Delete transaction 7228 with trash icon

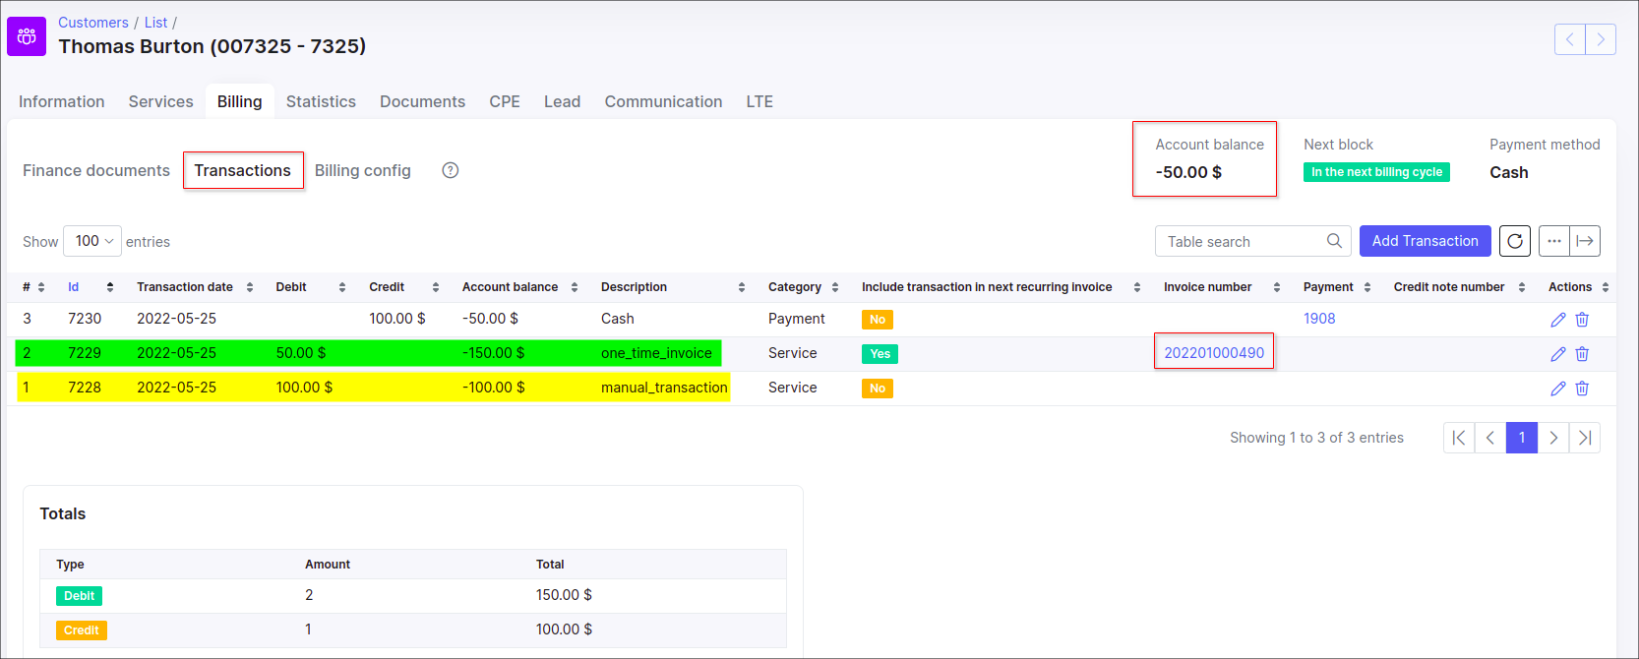(1582, 389)
